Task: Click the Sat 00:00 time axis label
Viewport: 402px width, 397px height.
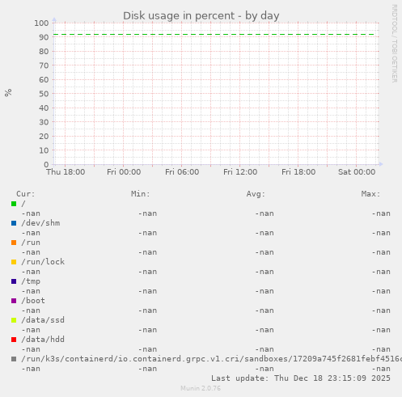Action: (x=357, y=172)
